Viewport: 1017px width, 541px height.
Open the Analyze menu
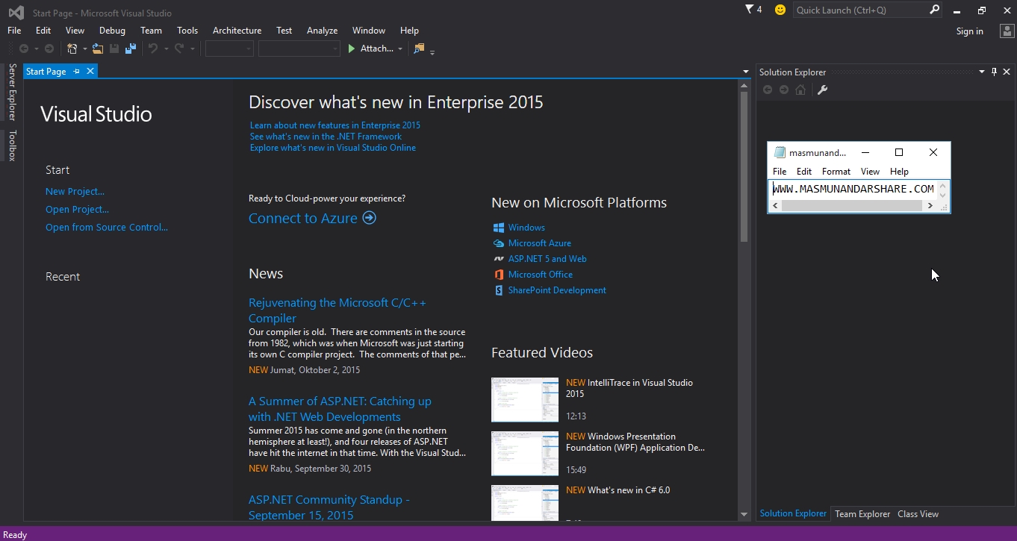(x=322, y=31)
